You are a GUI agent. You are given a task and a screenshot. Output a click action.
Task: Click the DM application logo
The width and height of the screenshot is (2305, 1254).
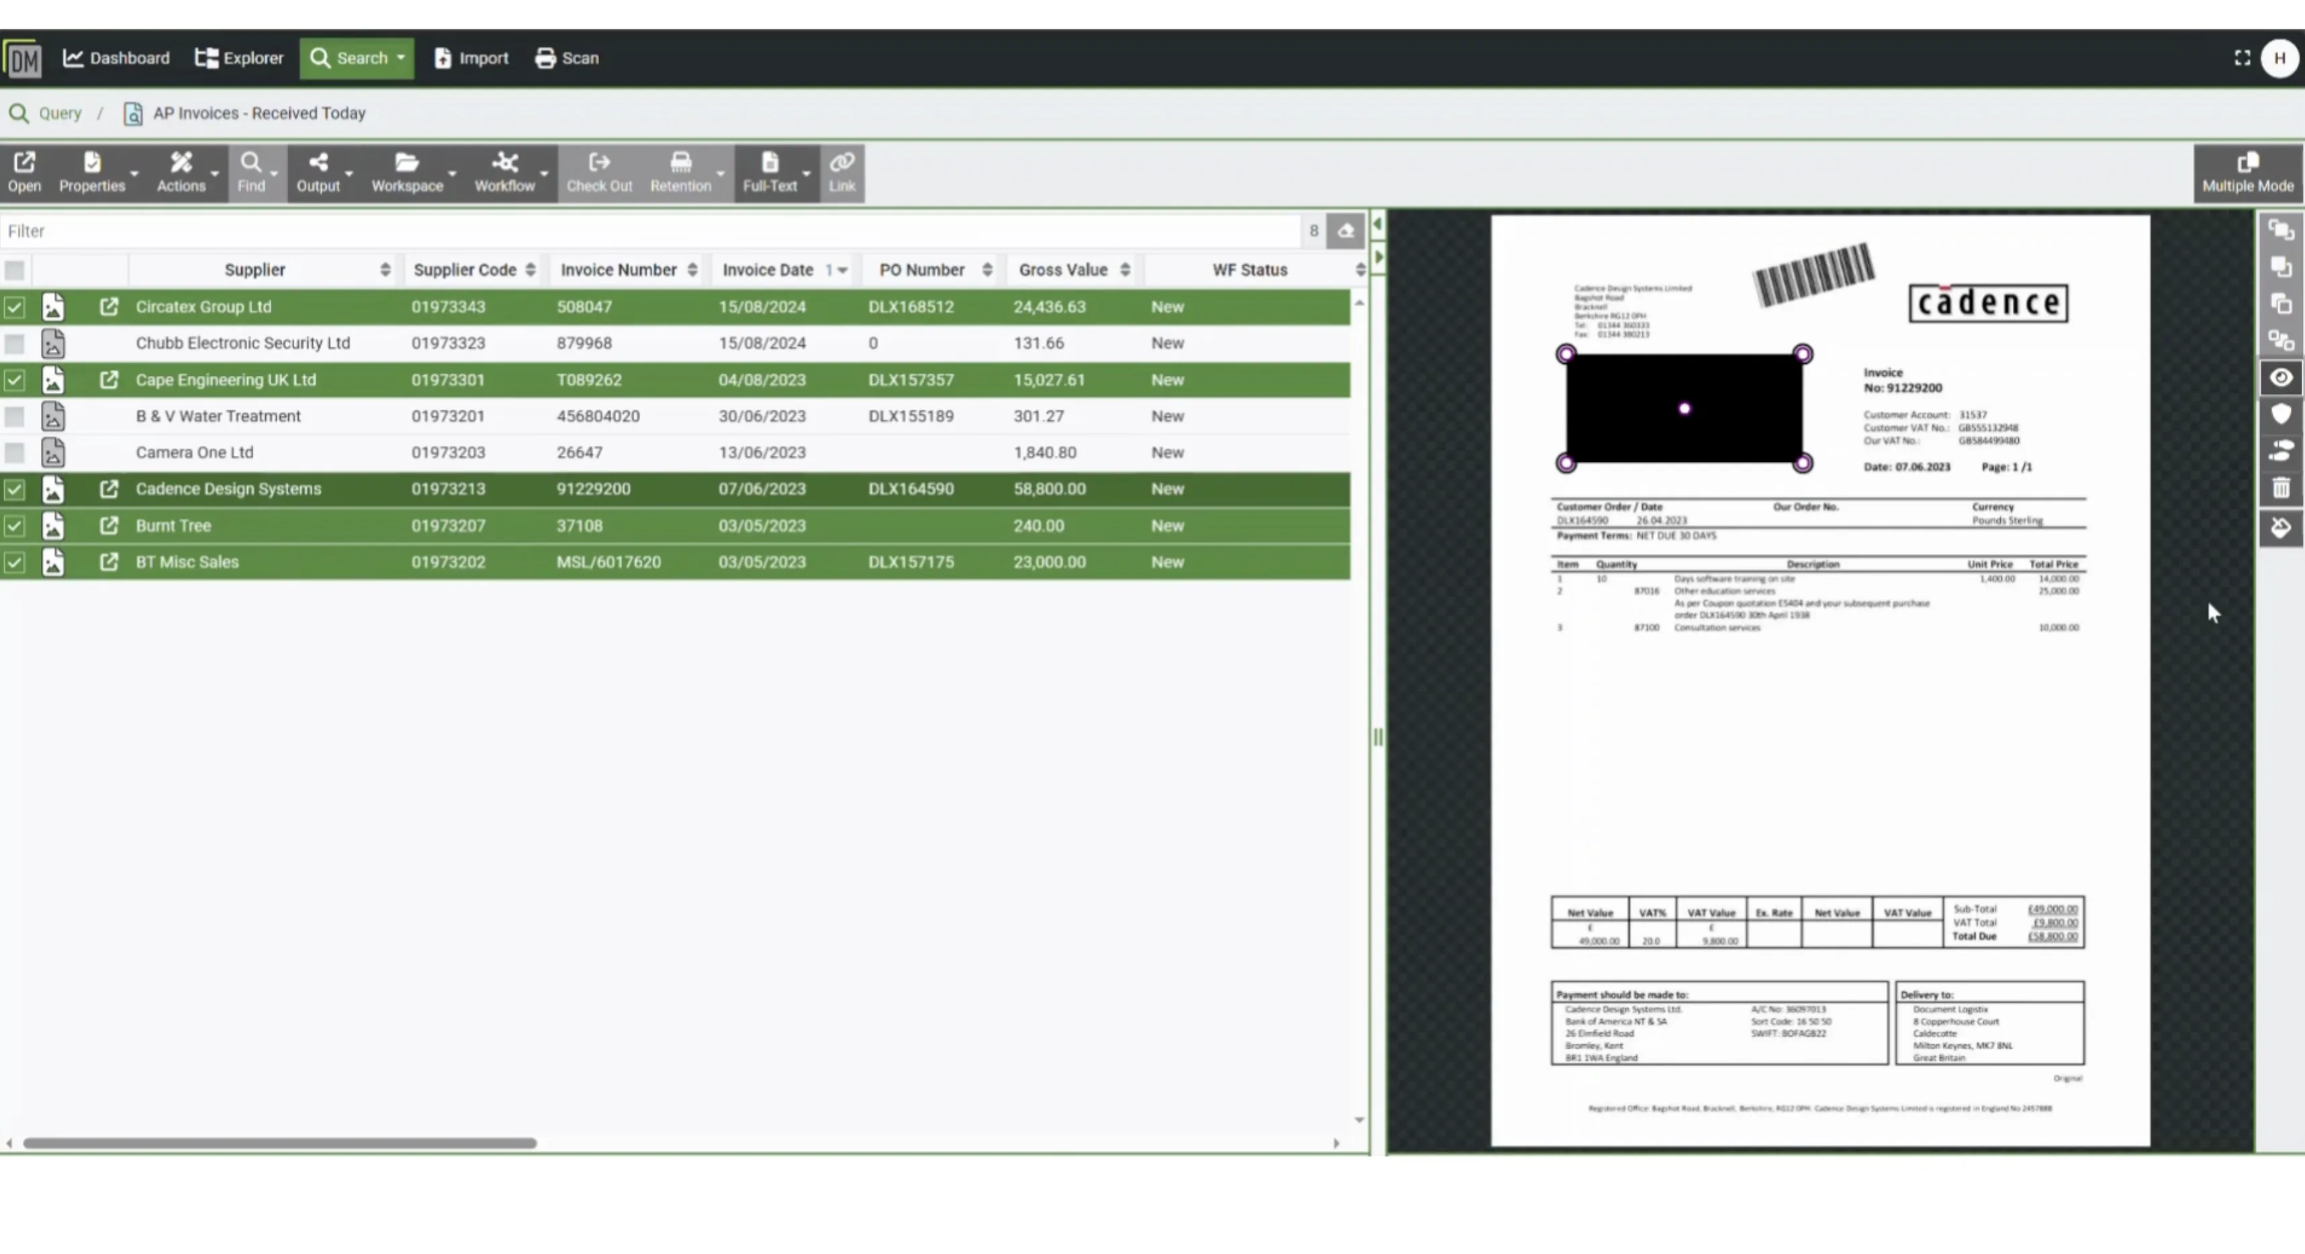point(24,59)
